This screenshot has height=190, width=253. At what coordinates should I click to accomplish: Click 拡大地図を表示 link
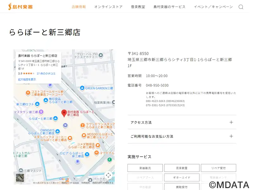click(27, 79)
